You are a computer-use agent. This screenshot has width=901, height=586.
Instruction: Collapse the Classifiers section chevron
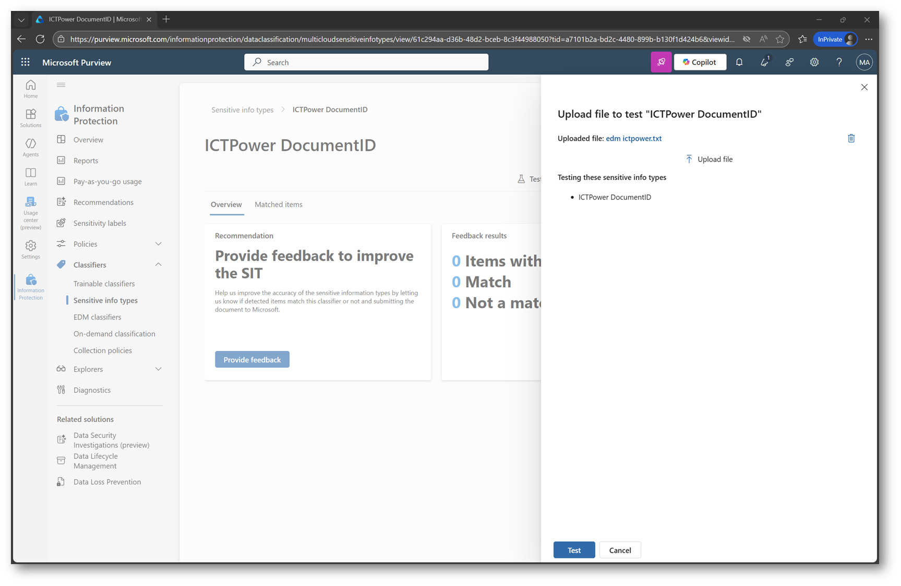coord(159,265)
